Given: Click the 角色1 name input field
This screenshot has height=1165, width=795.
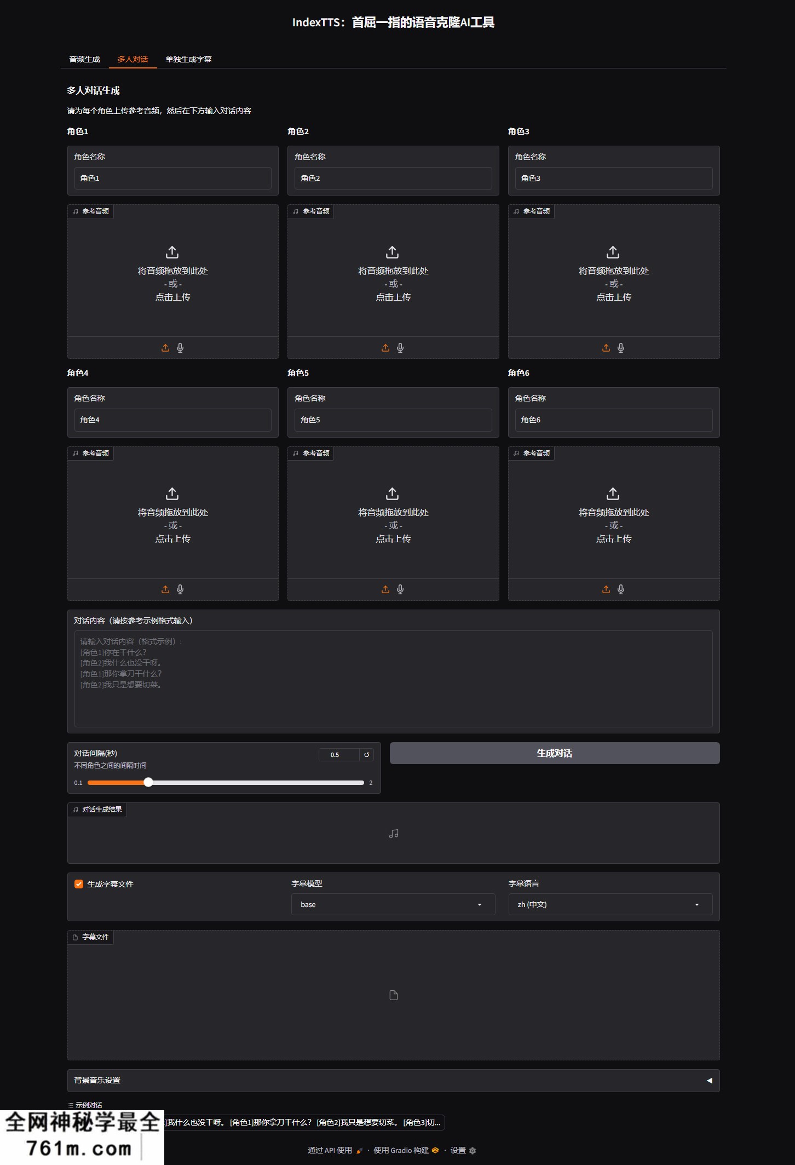Looking at the screenshot, I should point(173,178).
